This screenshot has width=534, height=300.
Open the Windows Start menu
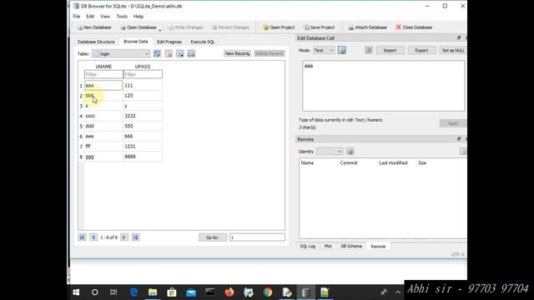tap(76, 292)
